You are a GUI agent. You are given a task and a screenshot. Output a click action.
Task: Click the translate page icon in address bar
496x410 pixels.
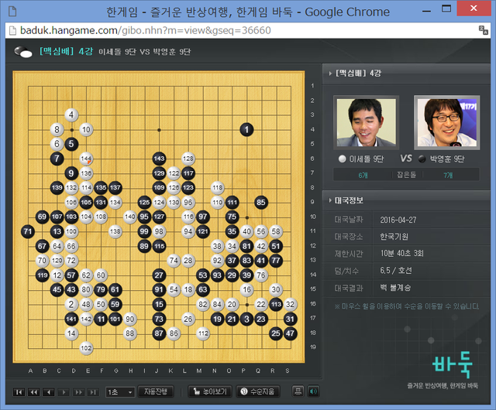tap(484, 30)
